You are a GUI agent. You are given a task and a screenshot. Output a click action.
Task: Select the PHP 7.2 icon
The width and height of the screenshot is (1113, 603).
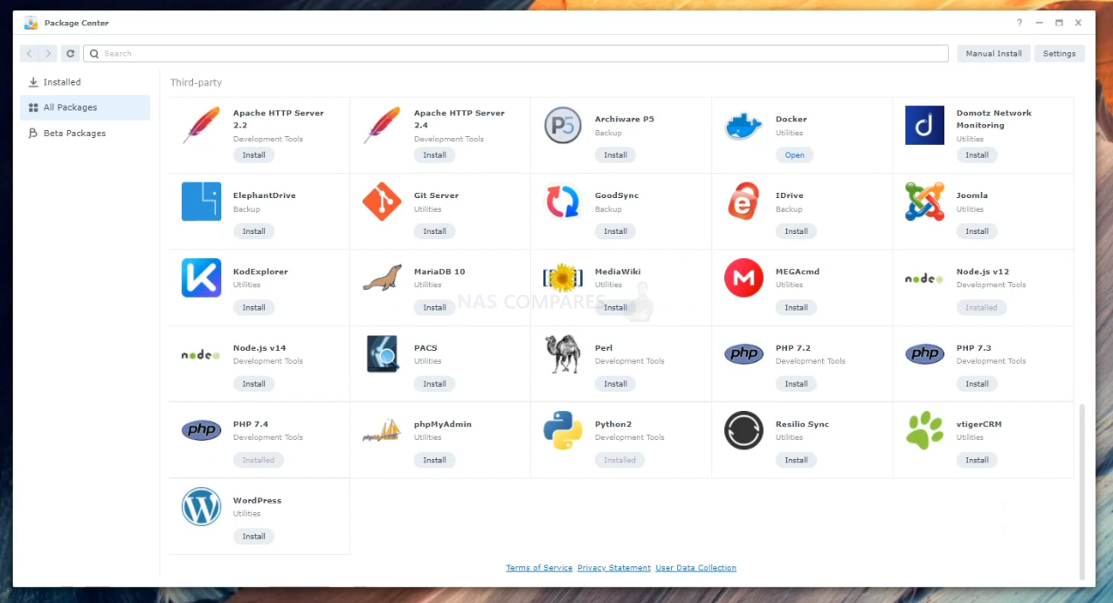[743, 353]
